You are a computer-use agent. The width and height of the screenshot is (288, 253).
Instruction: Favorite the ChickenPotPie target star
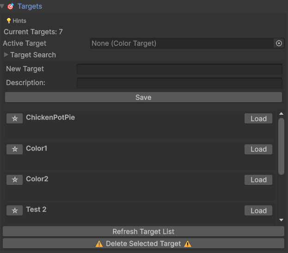coord(14,118)
